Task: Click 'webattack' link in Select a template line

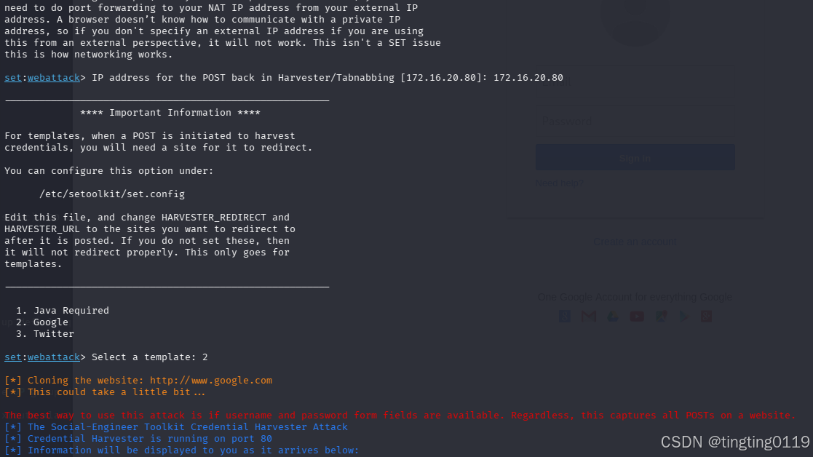Action: pos(54,357)
